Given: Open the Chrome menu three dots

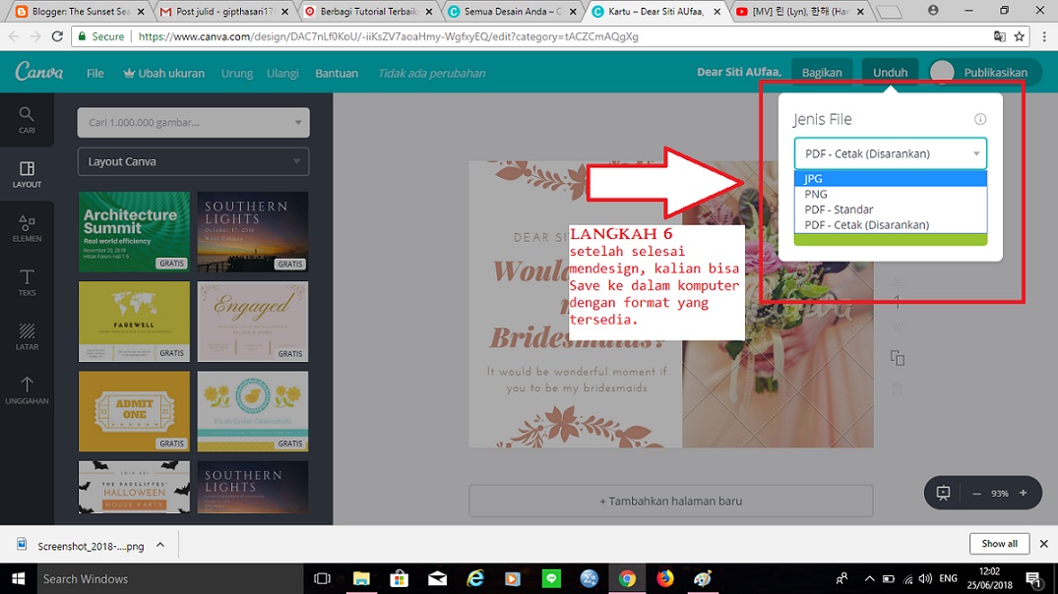Looking at the screenshot, I should (x=1044, y=36).
